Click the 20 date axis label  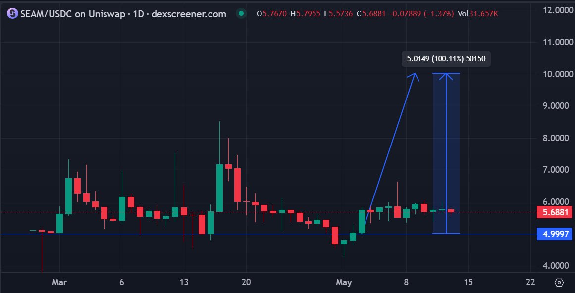point(246,283)
